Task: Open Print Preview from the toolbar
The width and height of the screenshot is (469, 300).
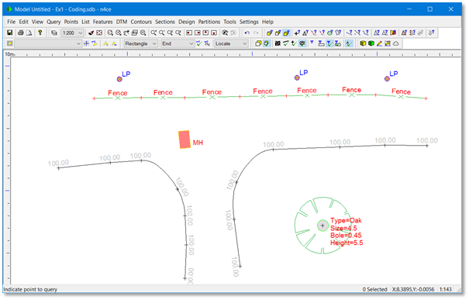Action: point(29,33)
